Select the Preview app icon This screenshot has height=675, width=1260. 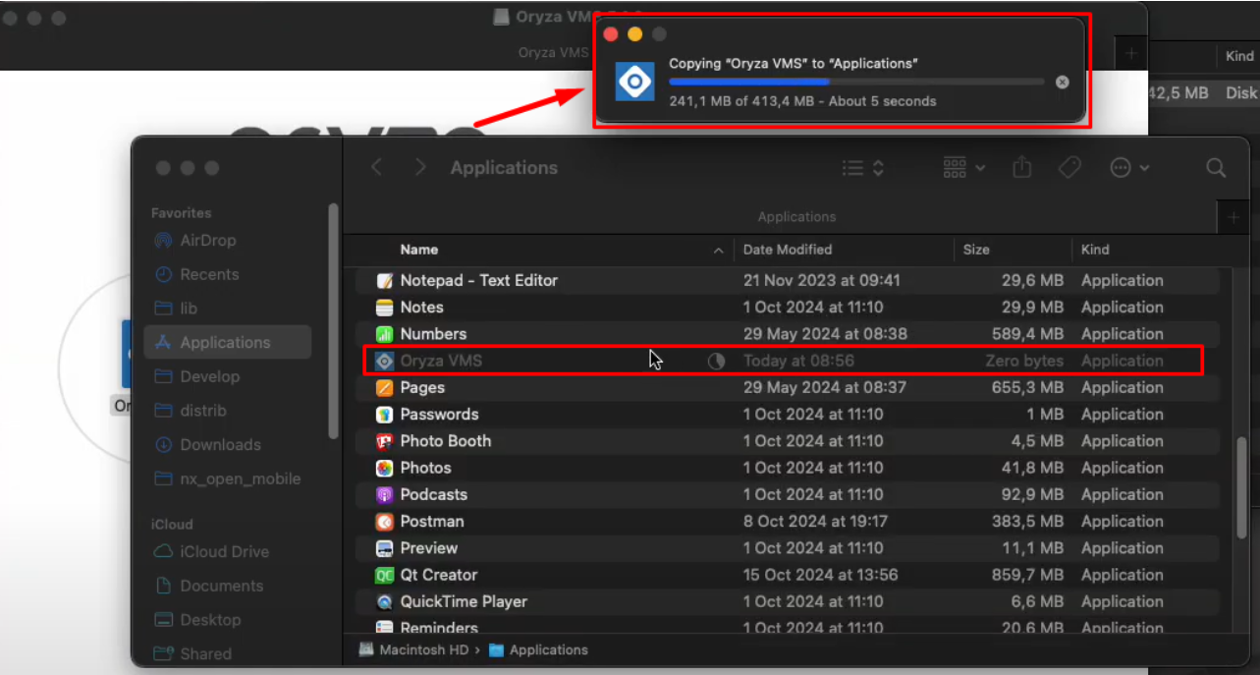(x=385, y=548)
